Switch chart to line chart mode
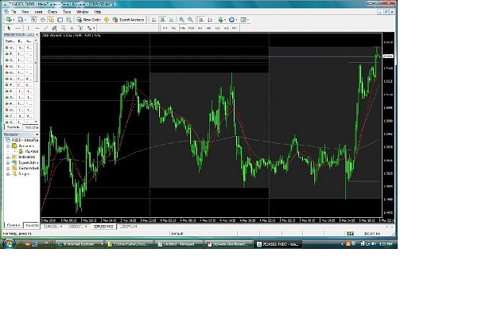Image resolution: width=497 pixels, height=311 pixels. 171,20
